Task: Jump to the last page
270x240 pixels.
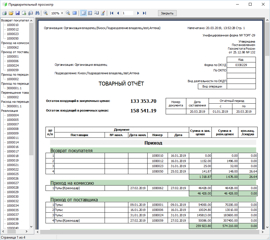Action: pyautogui.click(x=144, y=13)
